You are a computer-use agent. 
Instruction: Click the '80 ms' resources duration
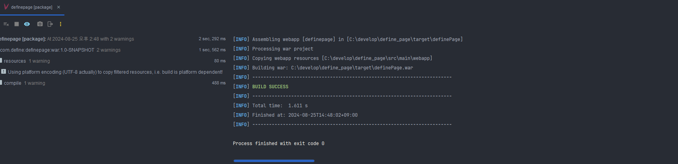[220, 61]
